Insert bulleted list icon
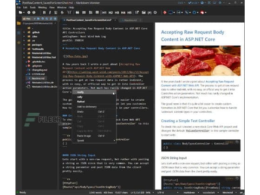Viewport: 260px width, 195px height. coord(84,13)
